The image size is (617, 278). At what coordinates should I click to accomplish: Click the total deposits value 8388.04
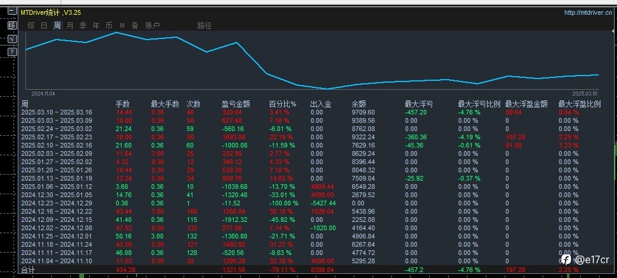click(322, 270)
